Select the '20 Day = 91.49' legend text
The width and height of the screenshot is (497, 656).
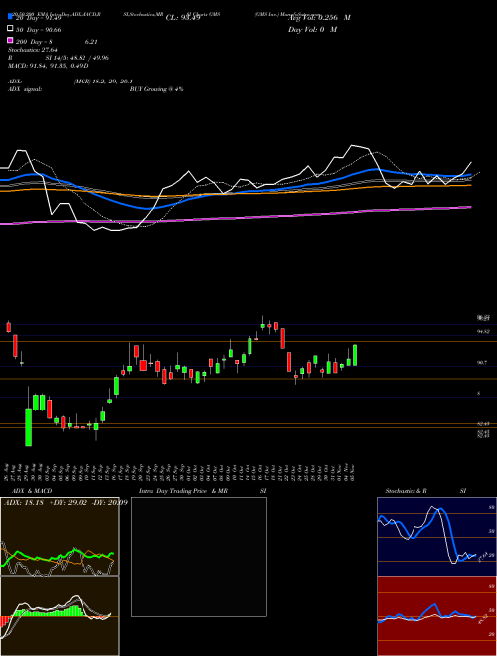pos(39,18)
